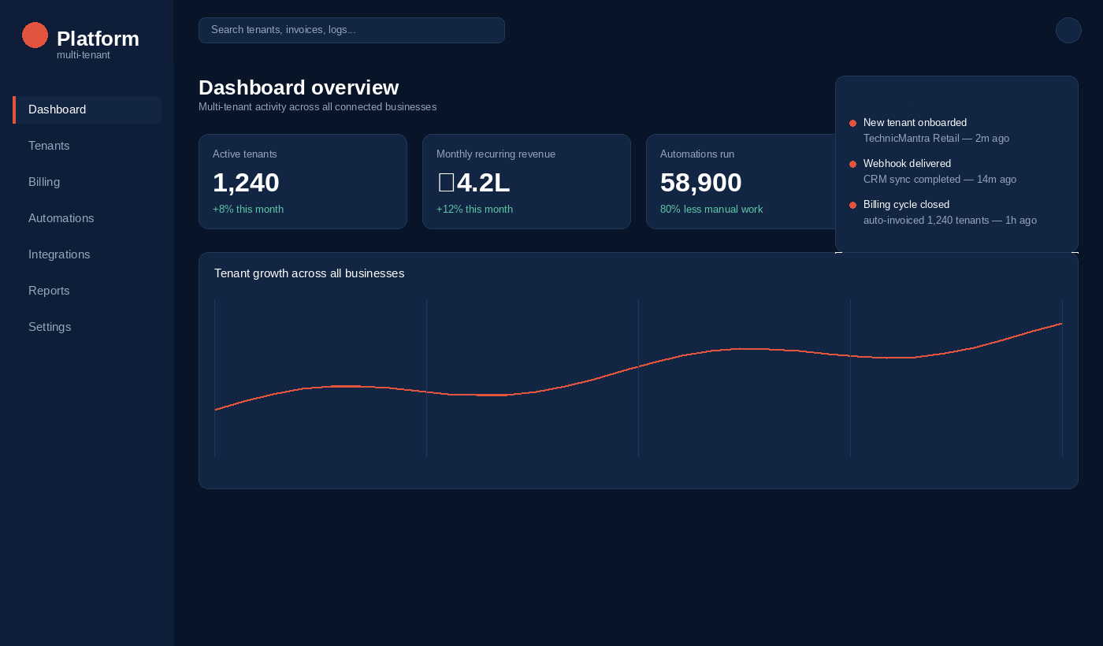Viewport: 1103px width, 646px height.
Task: Select the Active tenants card
Action: (x=303, y=181)
